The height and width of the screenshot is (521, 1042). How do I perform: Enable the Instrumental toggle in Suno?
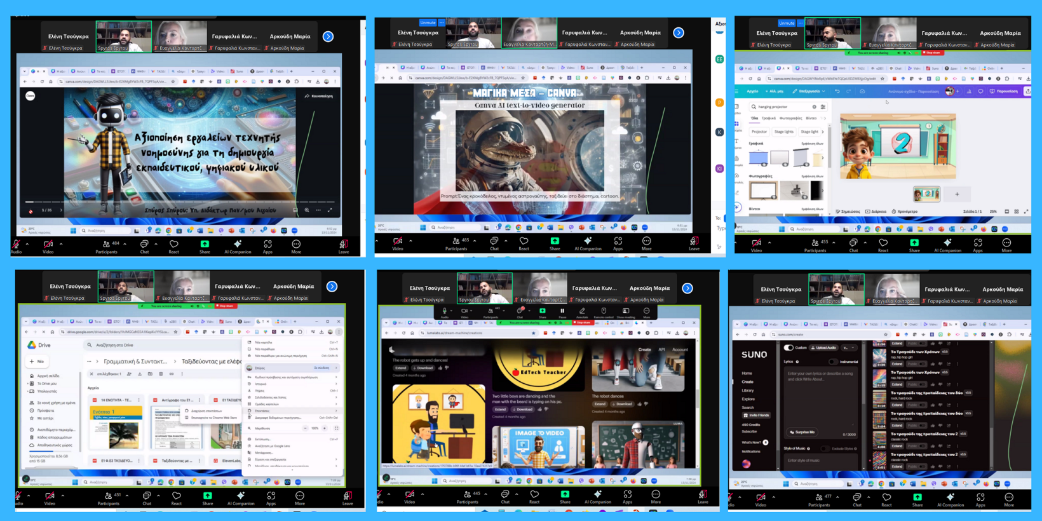833,362
